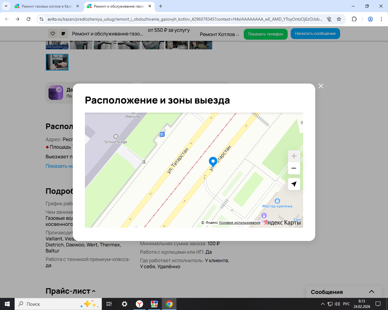The width and height of the screenshot is (388, 310).
Task: Add a note to the listing
Action: [x=63, y=34]
